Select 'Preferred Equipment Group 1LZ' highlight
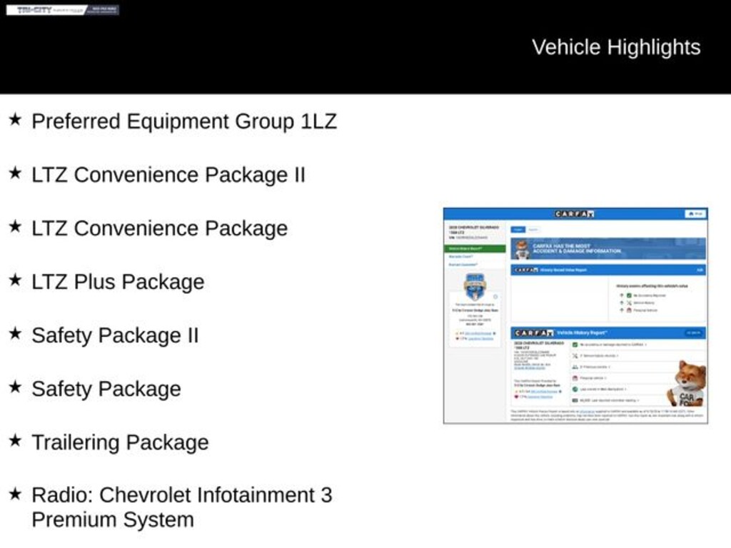The height and width of the screenshot is (548, 731). (184, 121)
